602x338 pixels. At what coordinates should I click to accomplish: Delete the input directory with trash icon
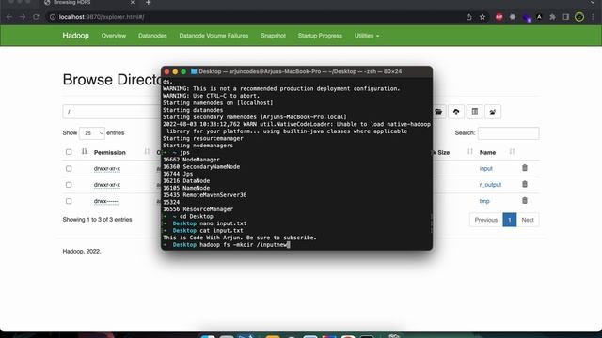pos(525,168)
